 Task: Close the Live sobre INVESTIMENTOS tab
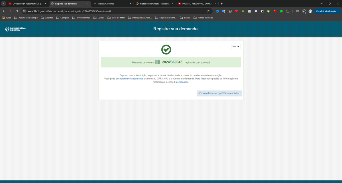point(46,4)
